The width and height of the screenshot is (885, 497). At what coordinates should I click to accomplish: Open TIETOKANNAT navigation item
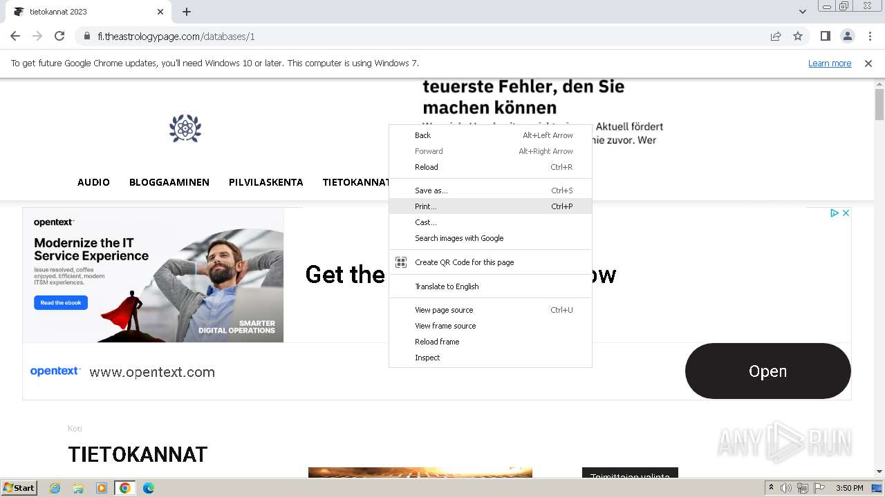point(355,182)
